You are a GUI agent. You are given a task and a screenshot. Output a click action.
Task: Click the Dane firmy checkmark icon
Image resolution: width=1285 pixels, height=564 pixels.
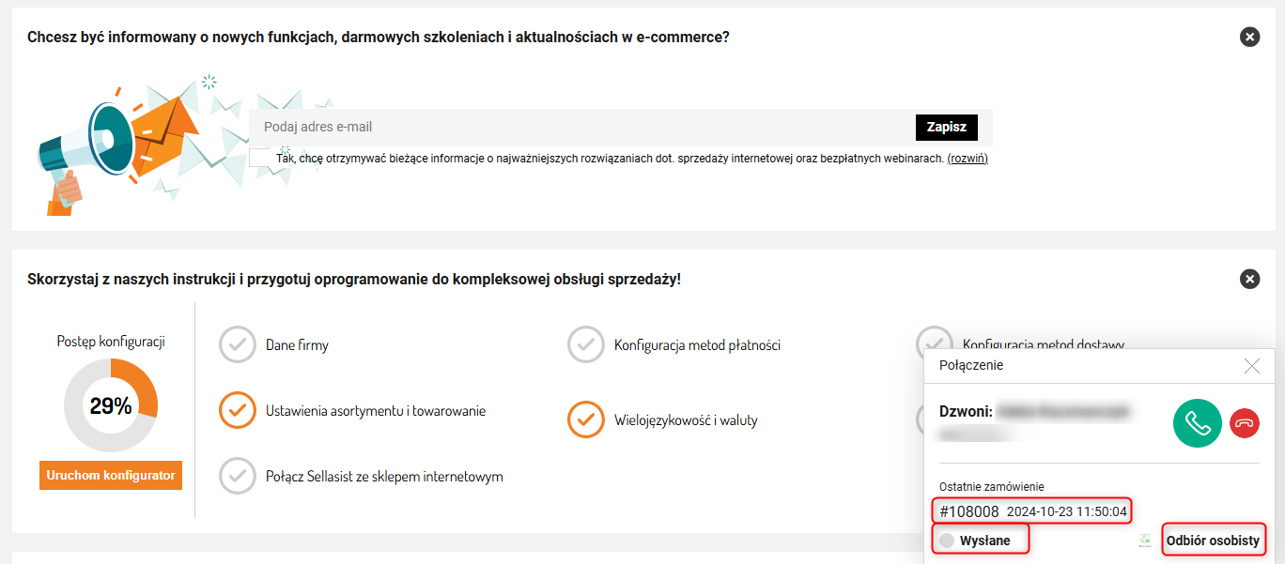coord(238,344)
